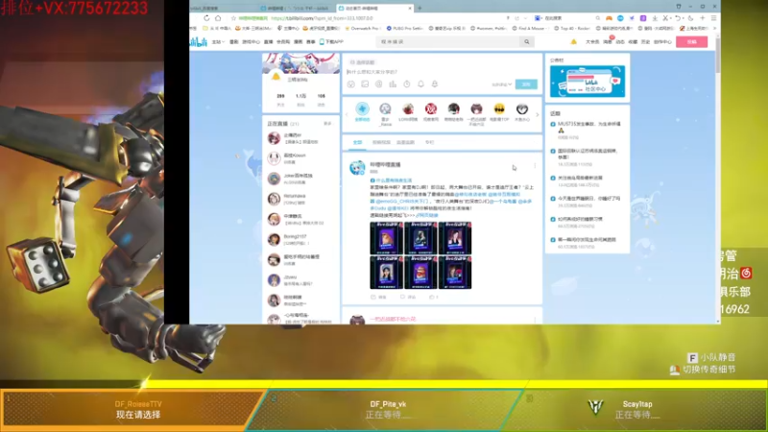The image size is (768, 432).
Task: Click browser undo arrow icon
Action: [x=678, y=18]
